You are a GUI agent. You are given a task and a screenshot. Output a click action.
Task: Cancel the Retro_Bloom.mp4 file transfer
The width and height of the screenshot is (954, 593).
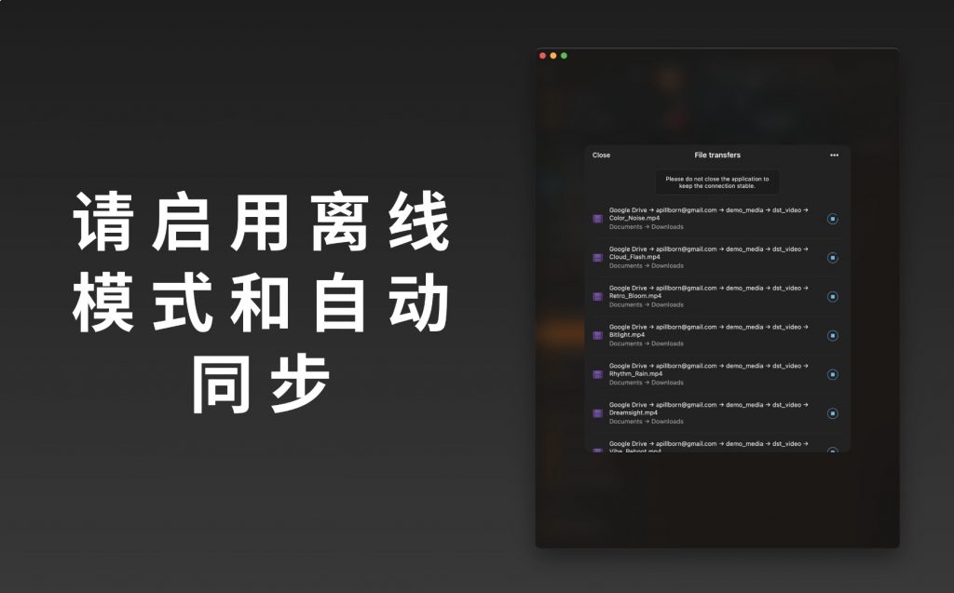pyautogui.click(x=833, y=297)
